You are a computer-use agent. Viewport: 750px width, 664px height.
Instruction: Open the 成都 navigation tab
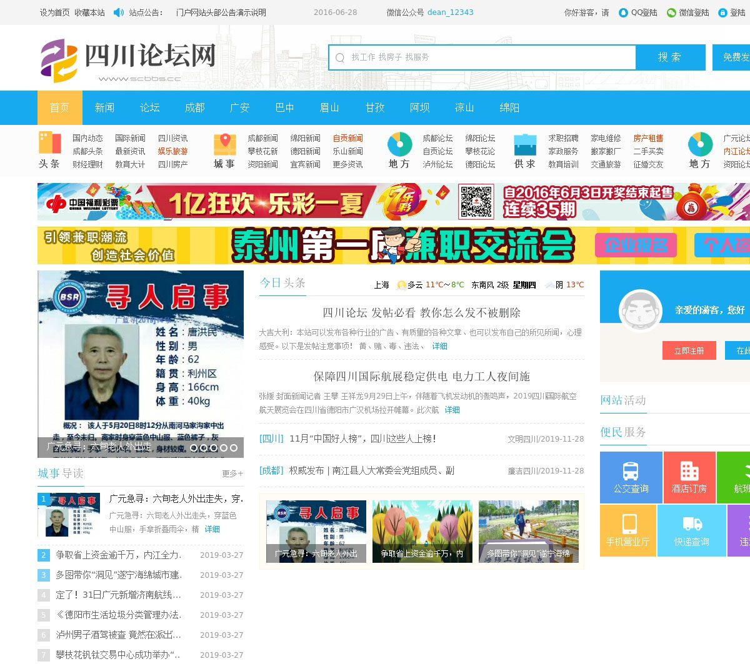point(194,108)
